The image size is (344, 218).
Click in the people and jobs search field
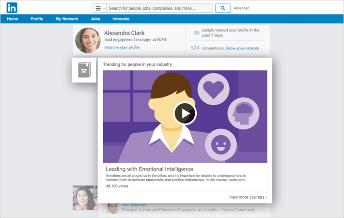(x=160, y=8)
